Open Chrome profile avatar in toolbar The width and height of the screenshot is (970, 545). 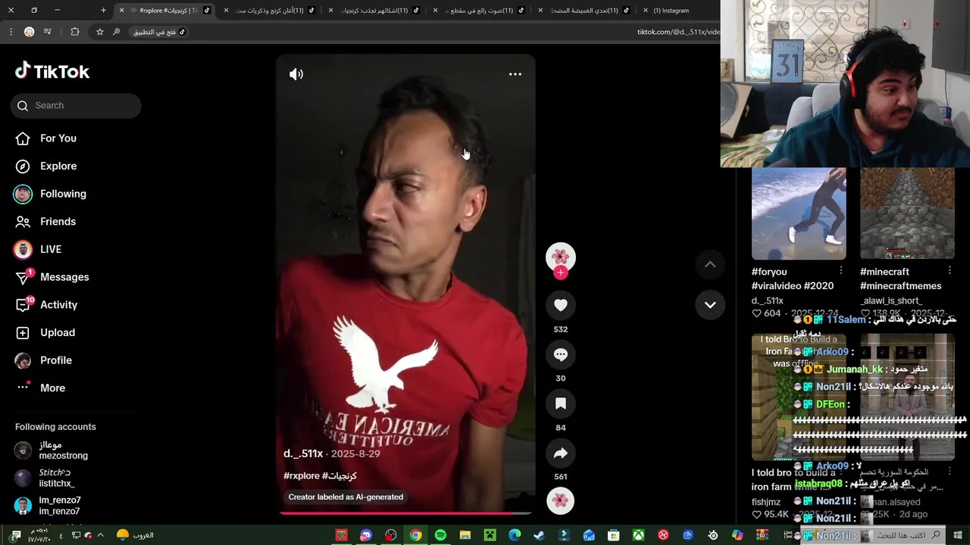coord(30,32)
